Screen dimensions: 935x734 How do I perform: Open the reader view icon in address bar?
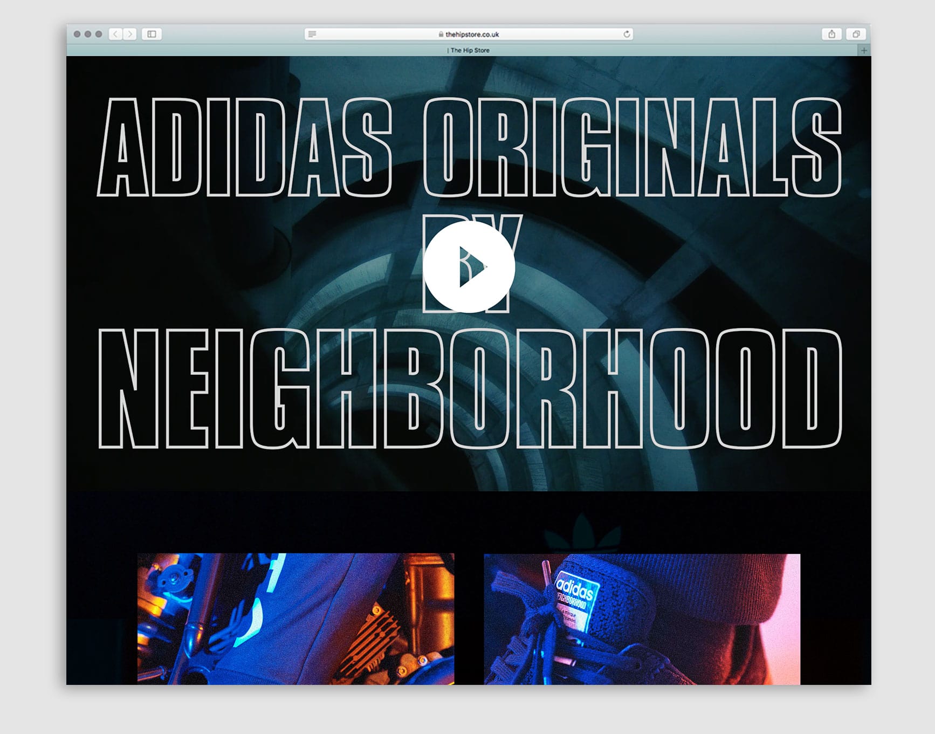tap(312, 34)
